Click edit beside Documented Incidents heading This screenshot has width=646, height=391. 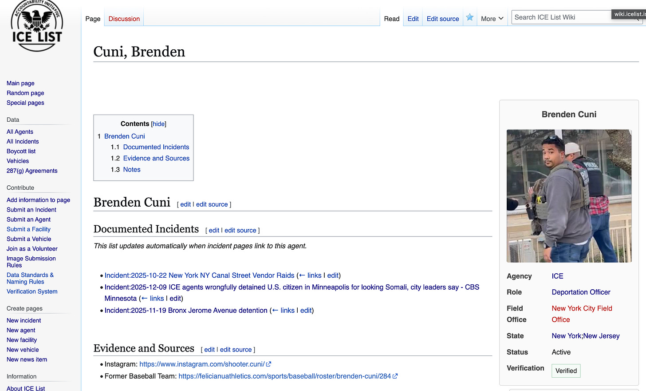click(x=214, y=230)
